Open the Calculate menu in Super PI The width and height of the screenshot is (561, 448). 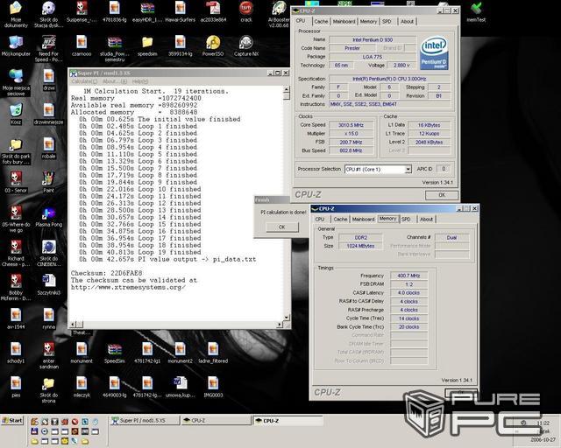click(84, 81)
